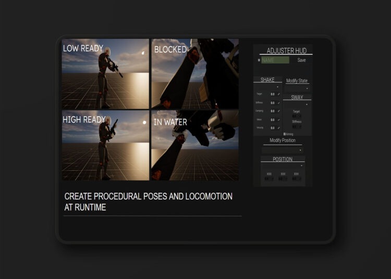Viewport: 391px width, 279px height.
Task: Expand the POSITION section dropdown arrow
Action: (301, 166)
